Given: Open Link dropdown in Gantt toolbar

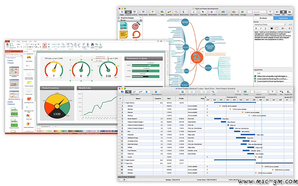Looking at the screenshot, I should 214,92.
